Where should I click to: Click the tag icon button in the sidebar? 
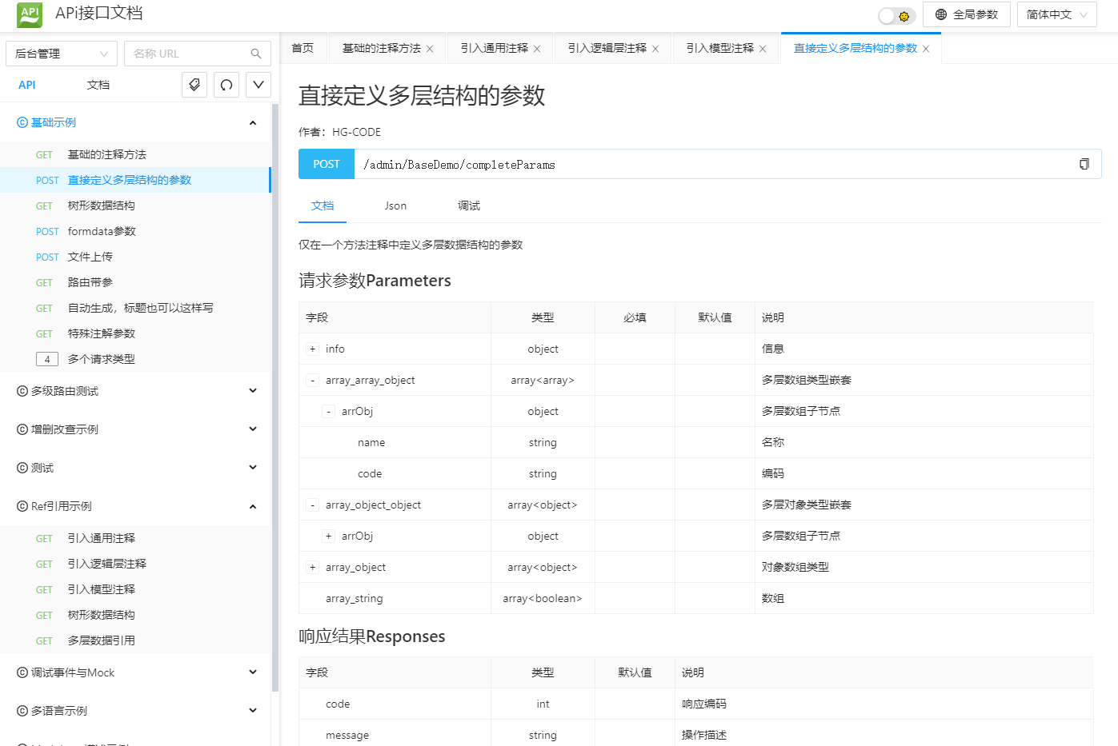tap(194, 85)
